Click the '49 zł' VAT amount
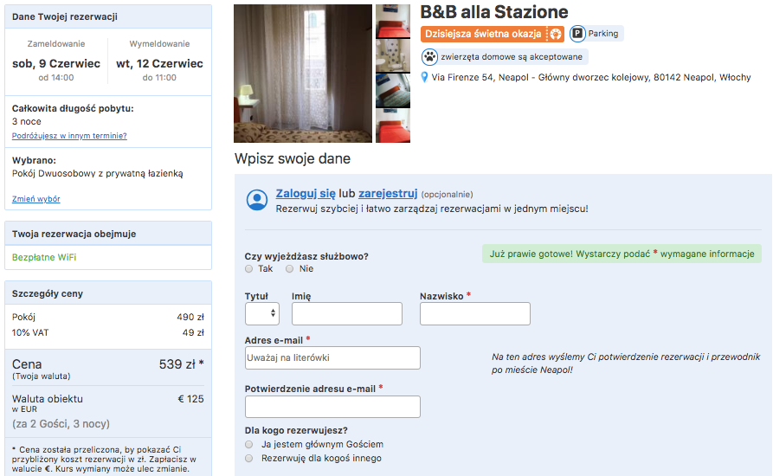 click(193, 332)
